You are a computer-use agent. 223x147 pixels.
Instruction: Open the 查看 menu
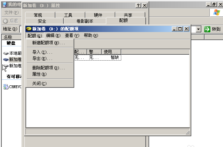pyautogui.click(x=72, y=36)
